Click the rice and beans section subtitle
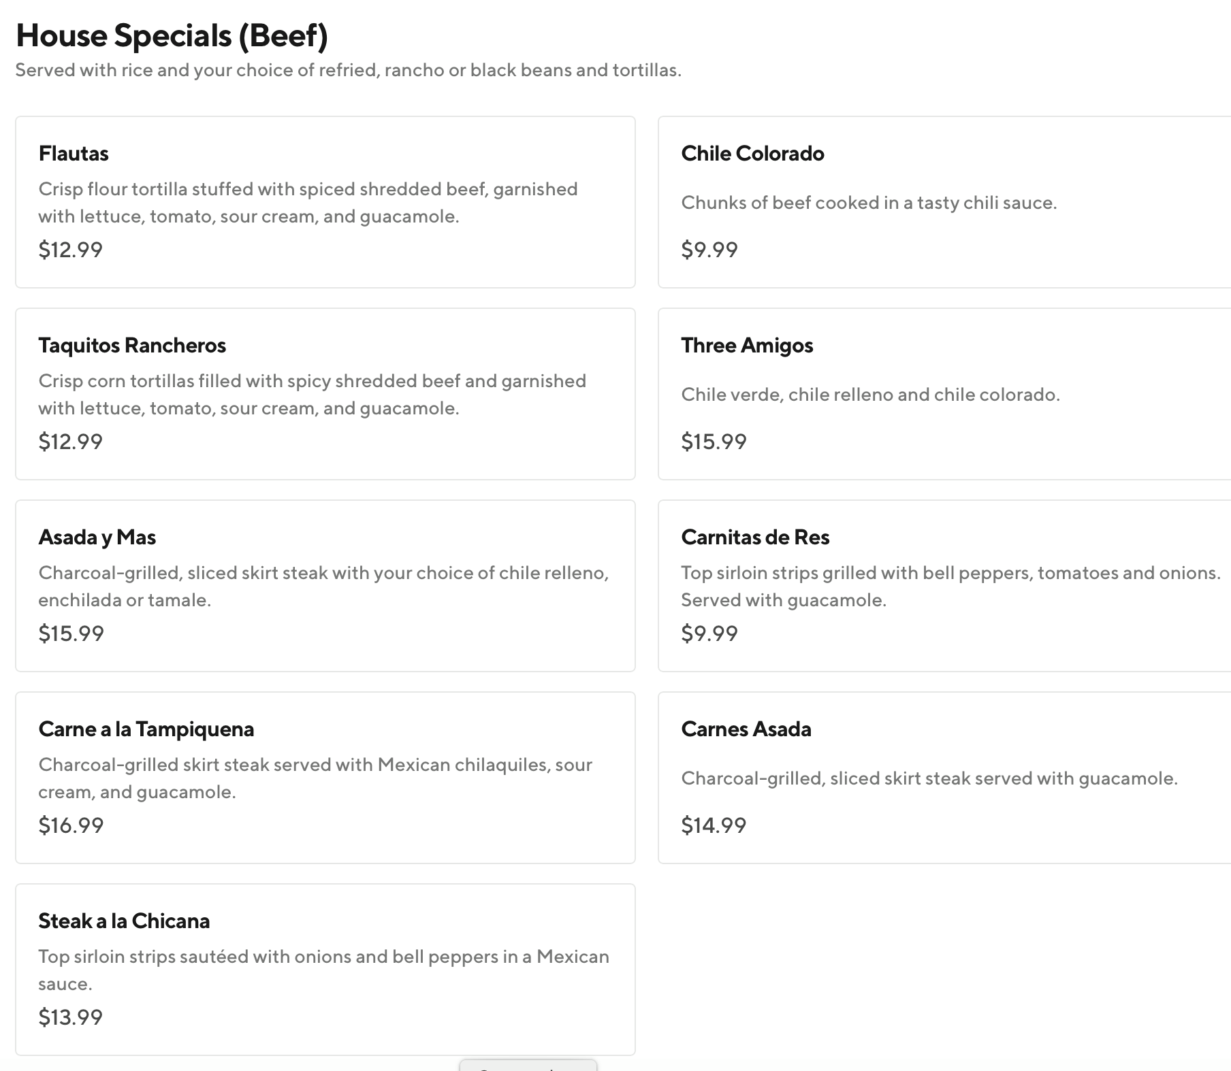The image size is (1231, 1071). (x=348, y=70)
